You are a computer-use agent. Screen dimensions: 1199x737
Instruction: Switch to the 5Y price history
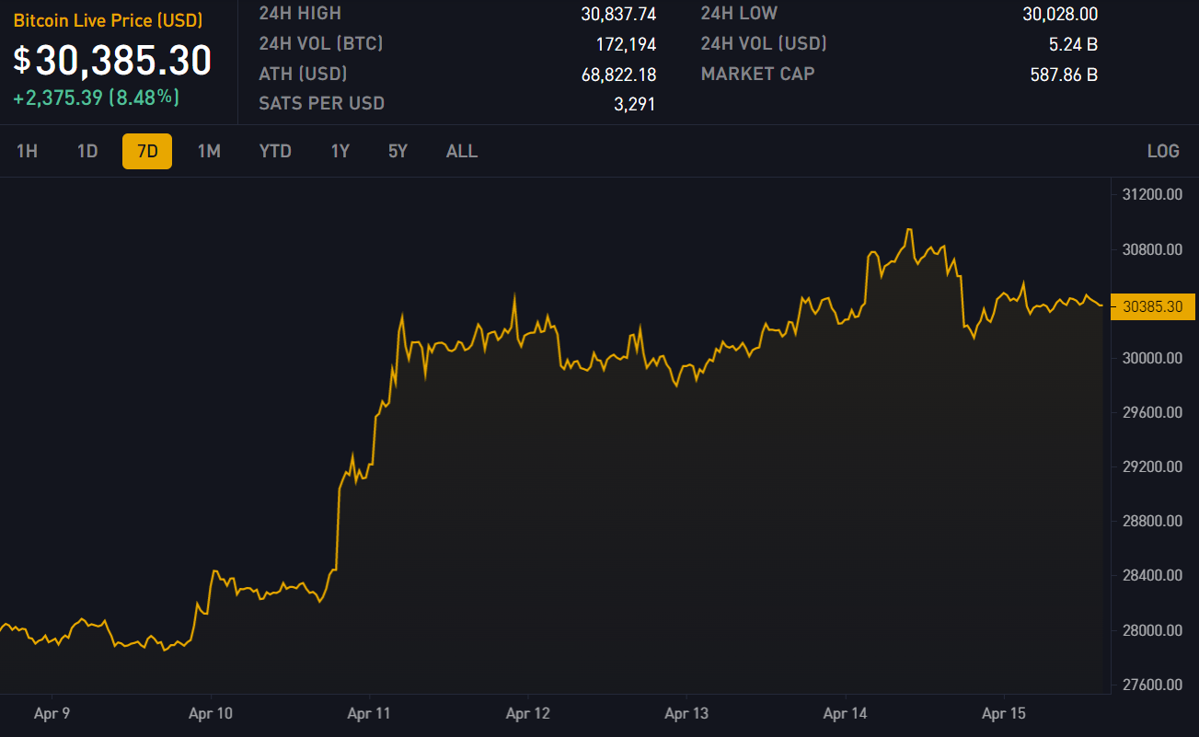pos(398,151)
